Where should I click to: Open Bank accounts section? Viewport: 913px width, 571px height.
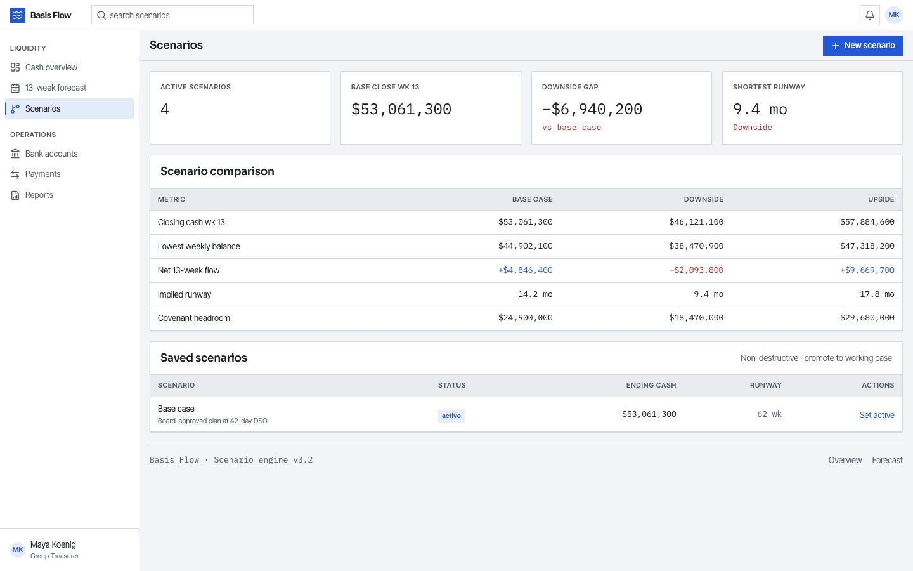coord(70,154)
